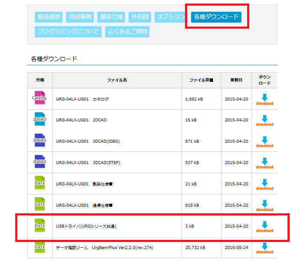This screenshot has width=304, height=259.
Task: Download the 通信仕様書 file
Action: coord(264,206)
